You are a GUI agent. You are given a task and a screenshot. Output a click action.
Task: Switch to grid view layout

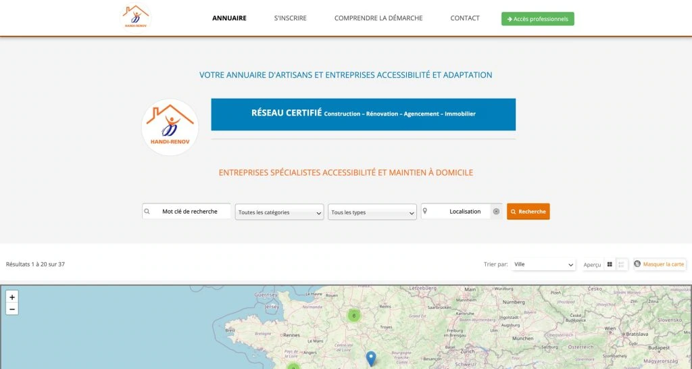pos(610,264)
